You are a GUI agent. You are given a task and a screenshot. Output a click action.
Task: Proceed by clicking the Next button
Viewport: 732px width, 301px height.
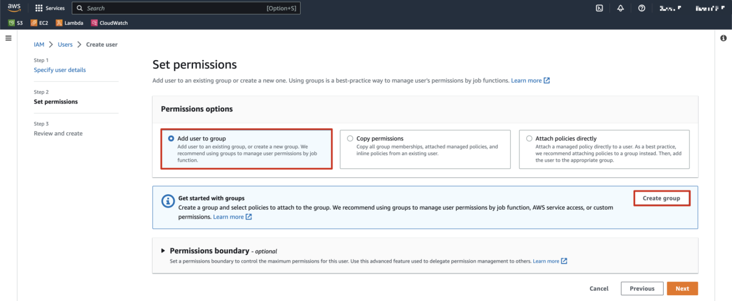pyautogui.click(x=682, y=288)
